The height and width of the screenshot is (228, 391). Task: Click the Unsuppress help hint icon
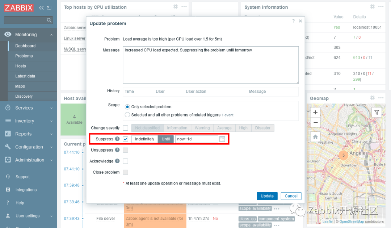point(117,150)
